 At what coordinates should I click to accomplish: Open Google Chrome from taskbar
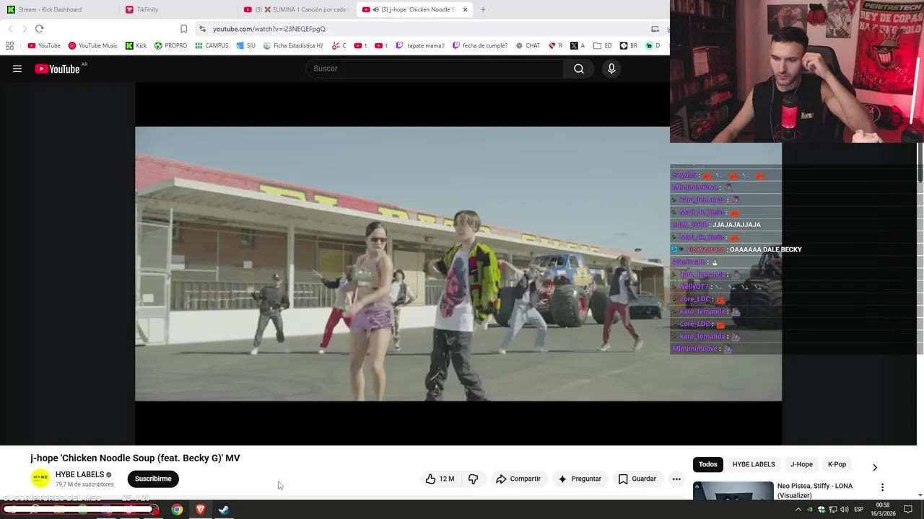pos(177,510)
